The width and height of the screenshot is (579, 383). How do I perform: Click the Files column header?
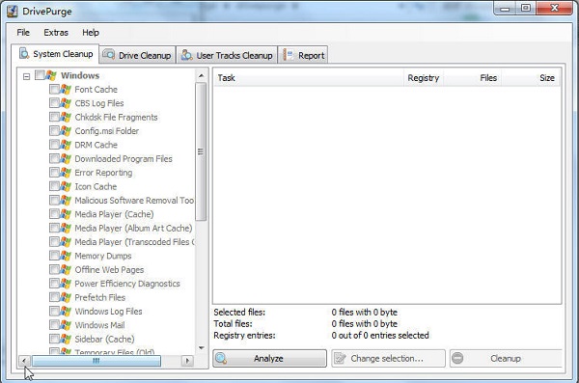click(472, 78)
